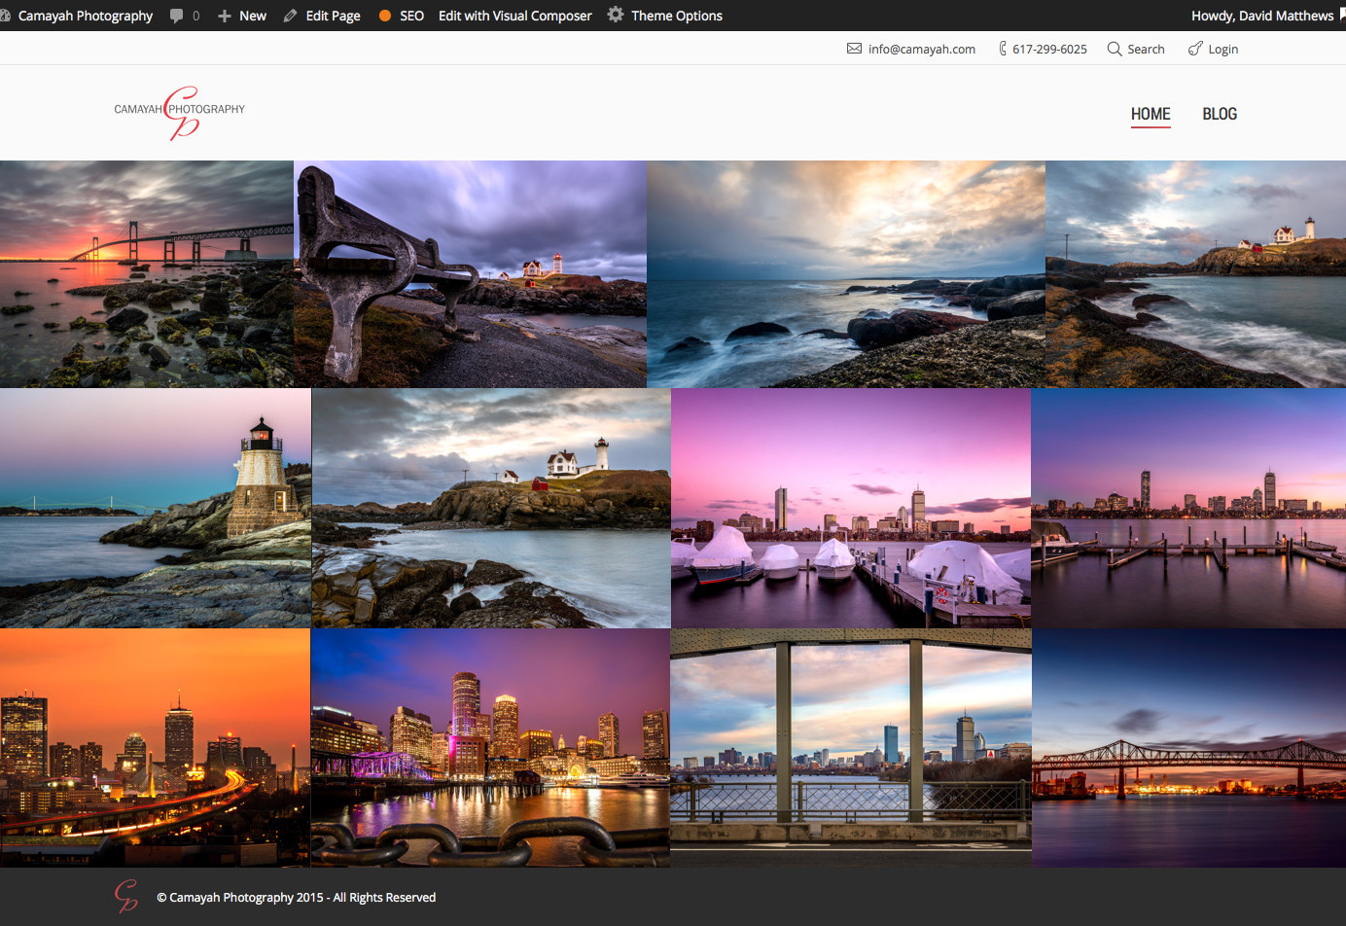Open the BLOG navigation tab
This screenshot has height=926, width=1346.
tap(1220, 114)
